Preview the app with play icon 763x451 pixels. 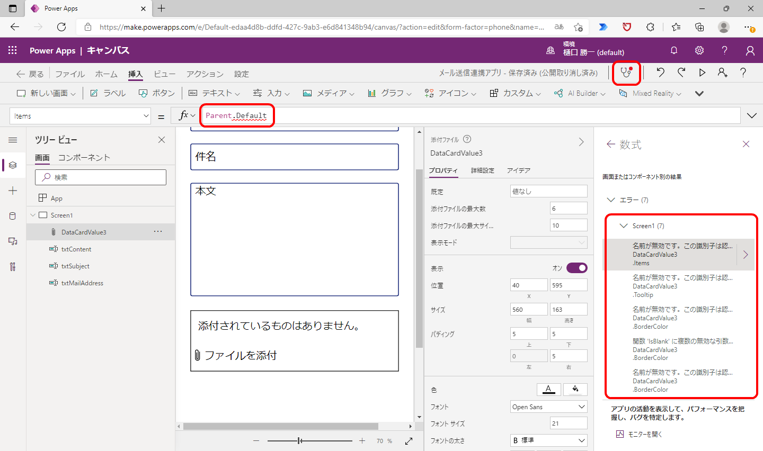pos(702,73)
